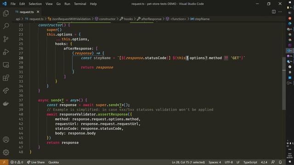Change encoding via UTF-8
This screenshot has width=294, height=165.
229,162
